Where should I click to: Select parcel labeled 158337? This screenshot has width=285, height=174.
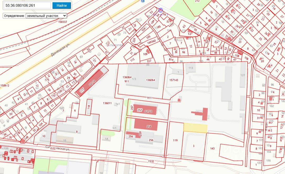pyautogui.click(x=63, y=22)
